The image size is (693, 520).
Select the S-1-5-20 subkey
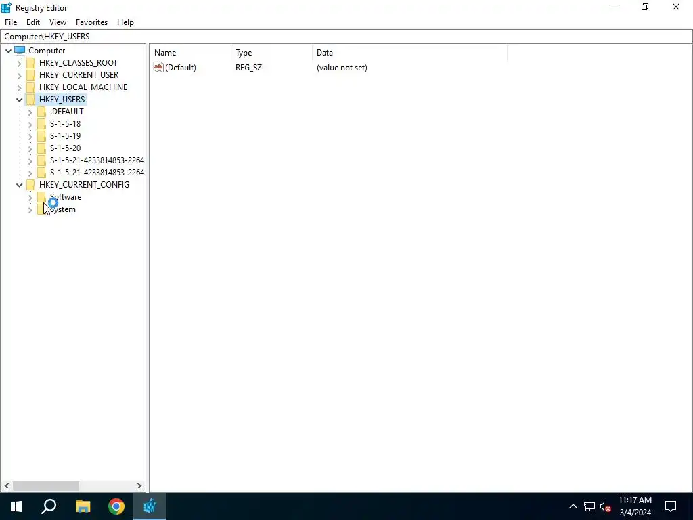(65, 148)
